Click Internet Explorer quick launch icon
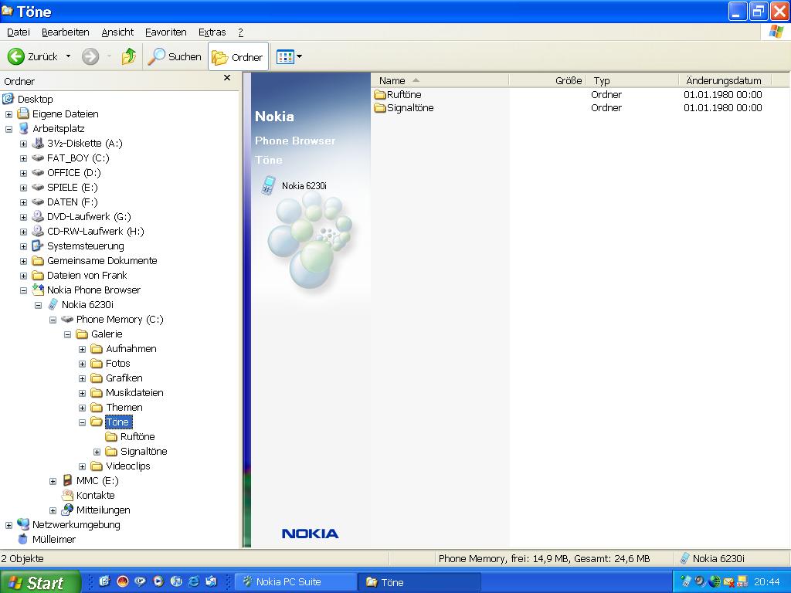 pyautogui.click(x=194, y=581)
